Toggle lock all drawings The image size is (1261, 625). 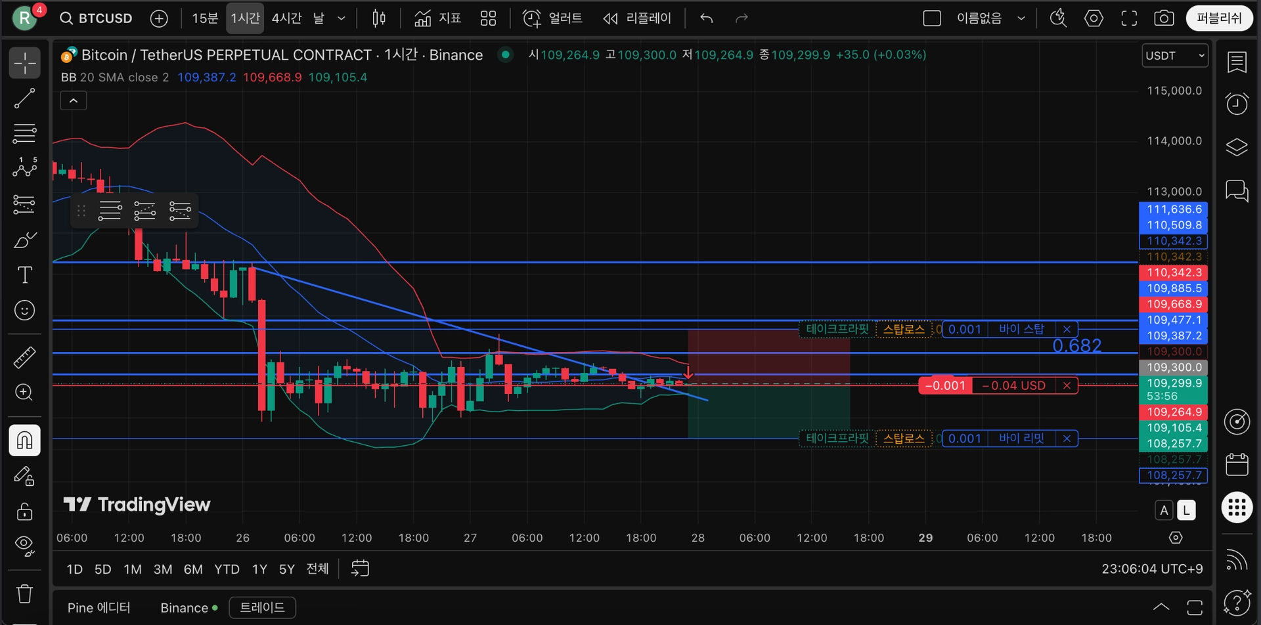tap(24, 511)
